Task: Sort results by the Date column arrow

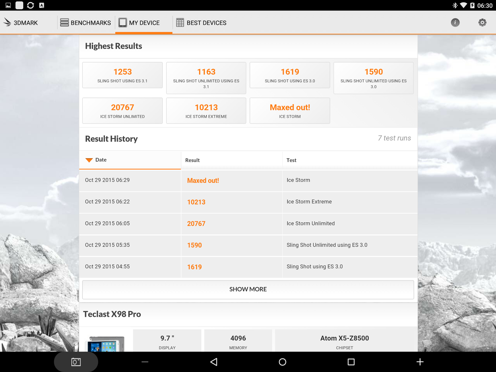Action: [89, 160]
